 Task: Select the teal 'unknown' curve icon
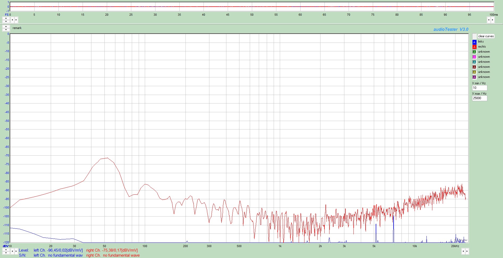pos(474,62)
